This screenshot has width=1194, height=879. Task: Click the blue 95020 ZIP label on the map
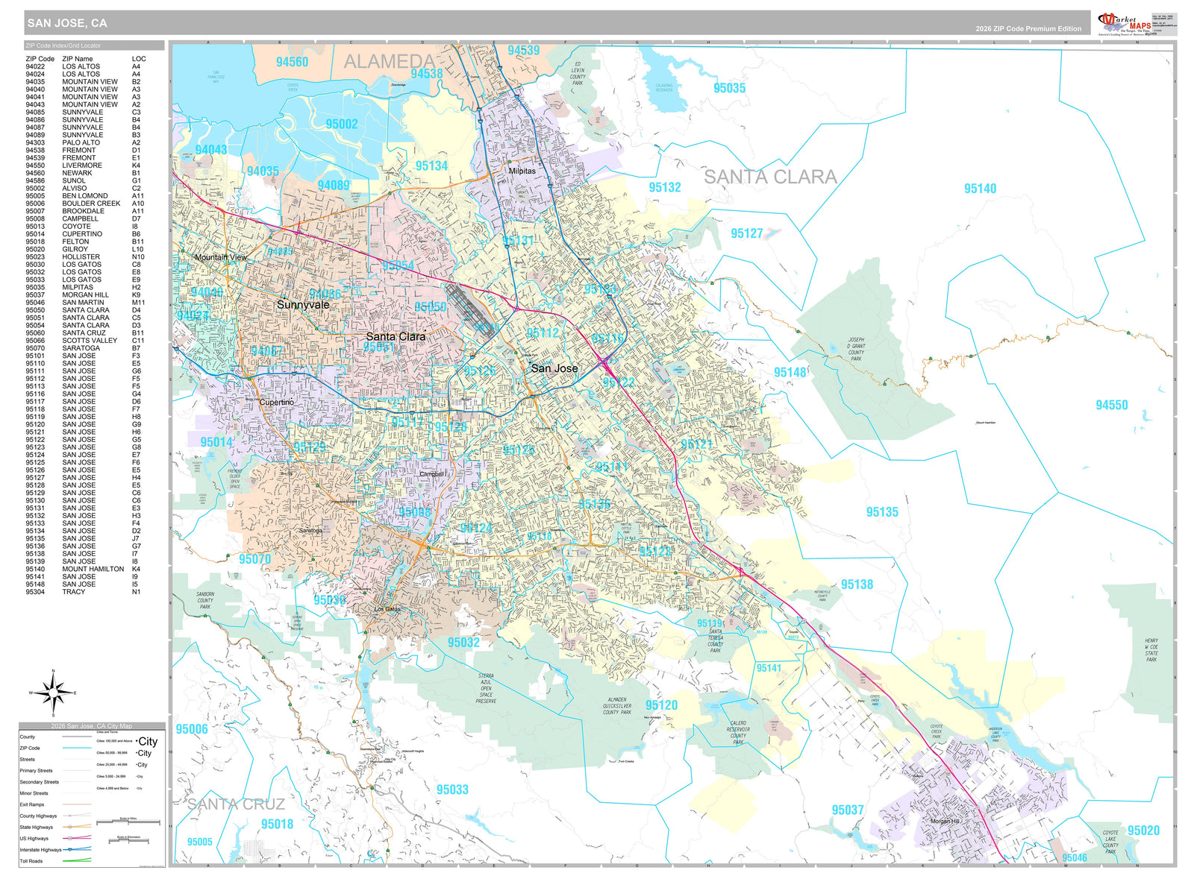1144,831
